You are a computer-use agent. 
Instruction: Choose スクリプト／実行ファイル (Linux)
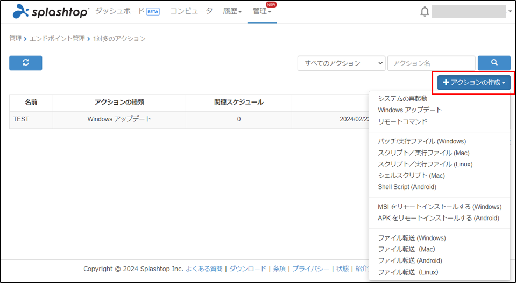click(x=425, y=164)
